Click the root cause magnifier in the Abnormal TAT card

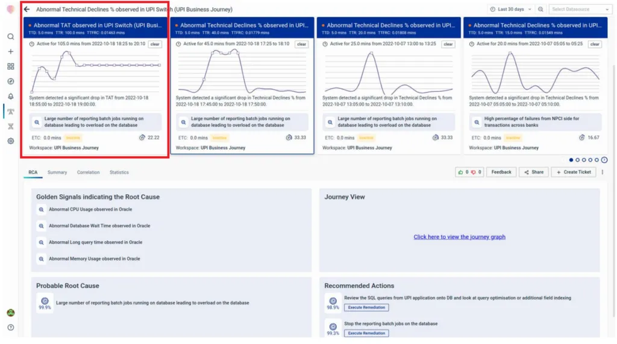pos(37,122)
